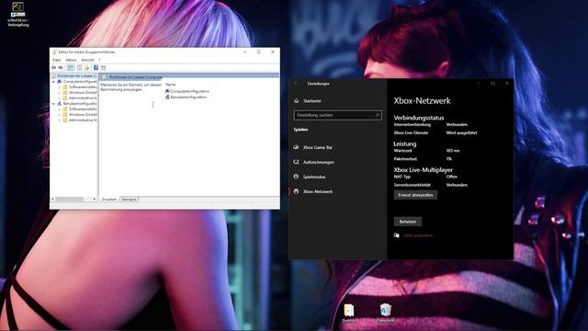
Task: Click the tree pane scrollbar right arrow
Action: [x=94, y=199]
